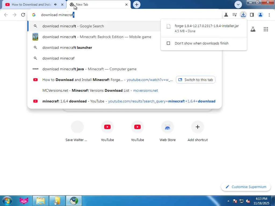Open the Google apps grid
The width and height of the screenshot is (275, 206).
[266, 29]
